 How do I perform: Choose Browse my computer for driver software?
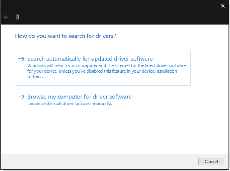pyautogui.click(x=79, y=97)
